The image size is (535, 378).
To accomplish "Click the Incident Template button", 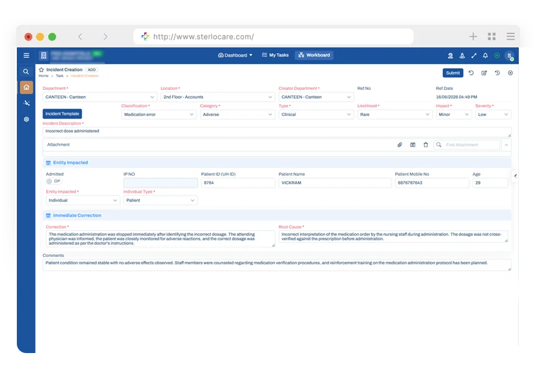I will coord(62,114).
